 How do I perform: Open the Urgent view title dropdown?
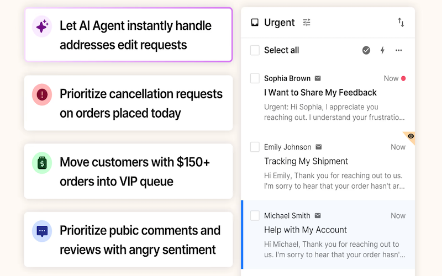280,23
